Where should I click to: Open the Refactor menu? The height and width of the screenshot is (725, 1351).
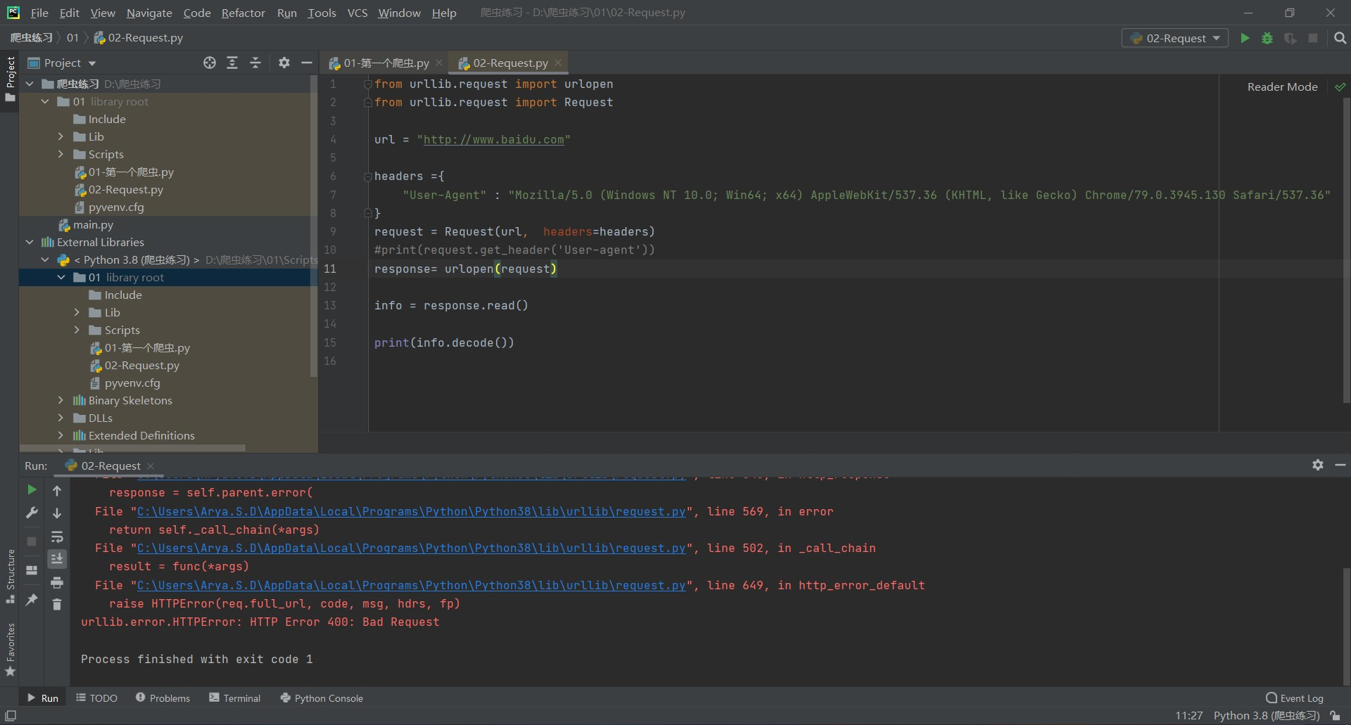click(243, 13)
